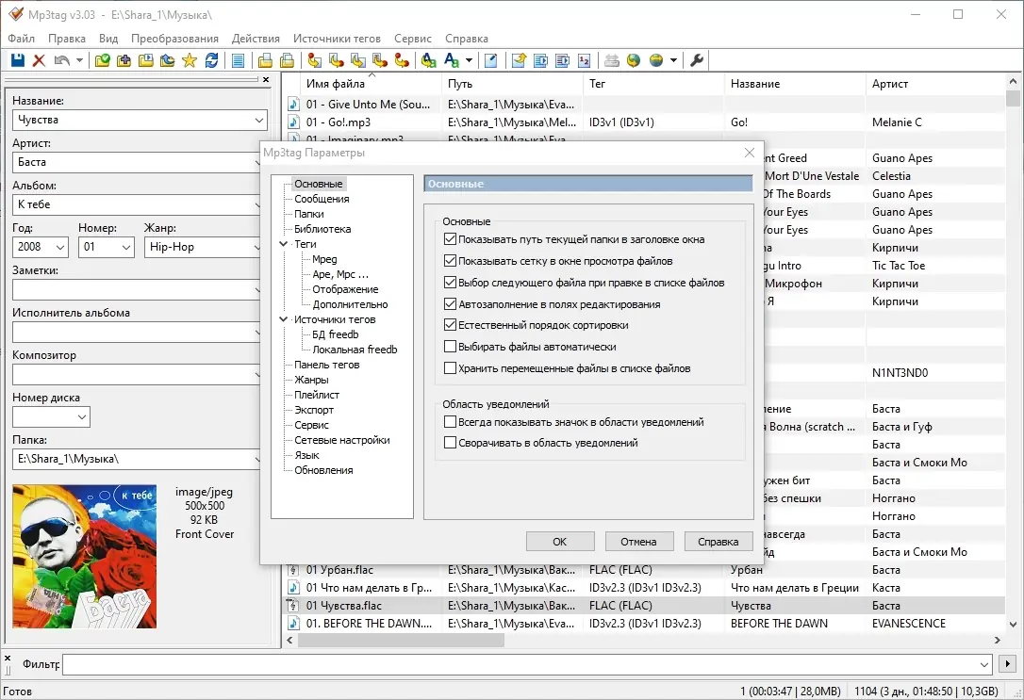
Task: Open the Genre dropdown showing Hip-Hop
Action: (x=255, y=248)
